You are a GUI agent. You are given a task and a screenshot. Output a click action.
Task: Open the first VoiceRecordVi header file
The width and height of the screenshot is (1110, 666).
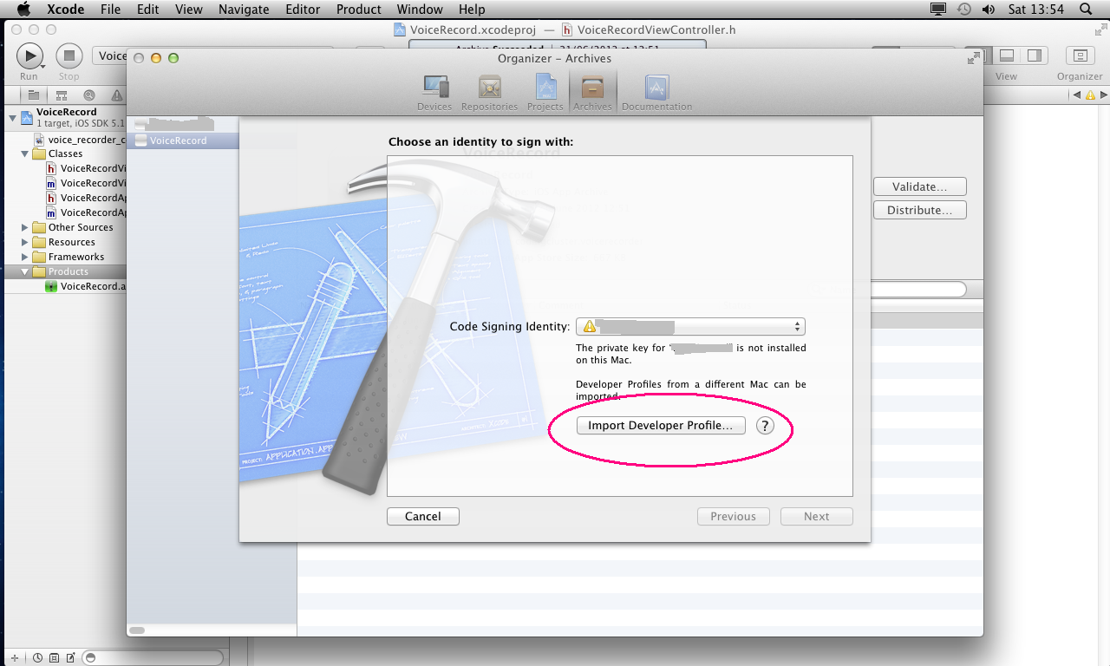coord(86,168)
